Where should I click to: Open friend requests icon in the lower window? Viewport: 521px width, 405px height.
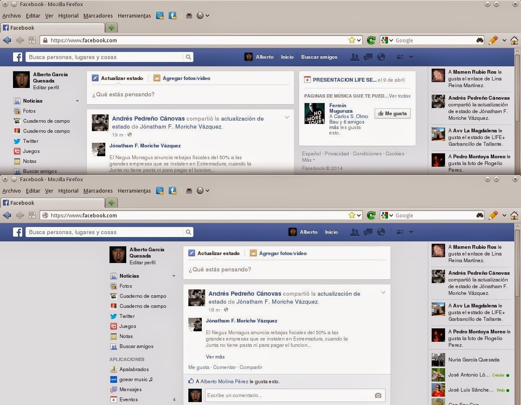(354, 232)
